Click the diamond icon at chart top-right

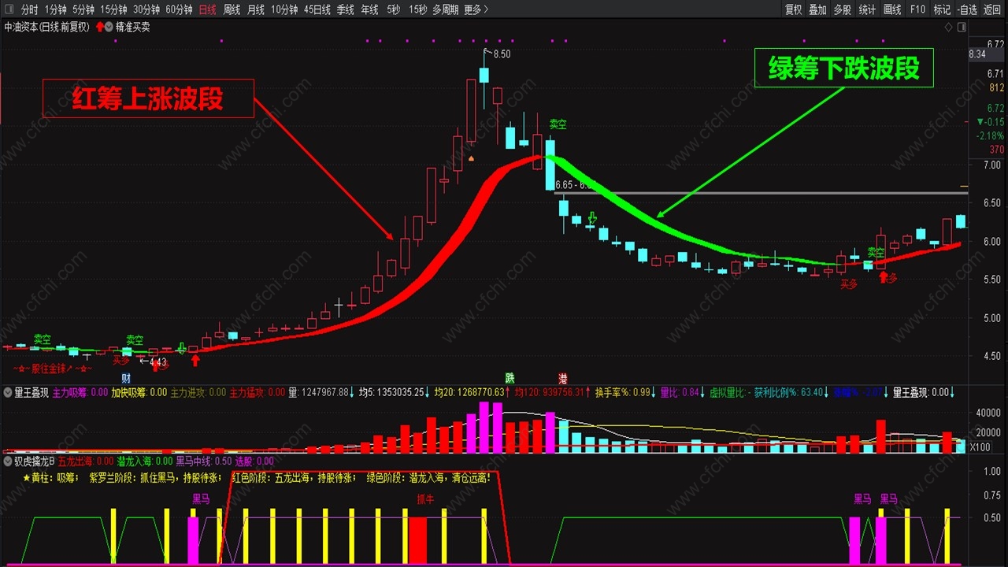coord(948,27)
